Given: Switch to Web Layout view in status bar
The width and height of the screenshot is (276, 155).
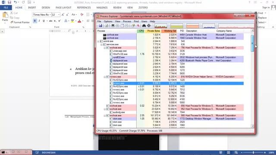Looking at the screenshot, I should (x=236, y=152).
